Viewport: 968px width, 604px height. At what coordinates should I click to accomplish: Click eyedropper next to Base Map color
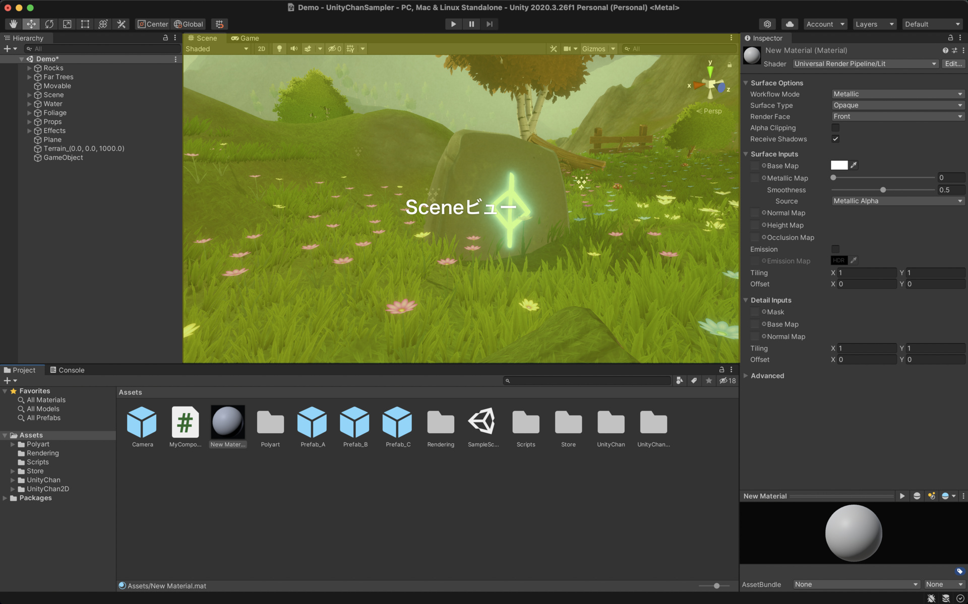click(x=854, y=165)
